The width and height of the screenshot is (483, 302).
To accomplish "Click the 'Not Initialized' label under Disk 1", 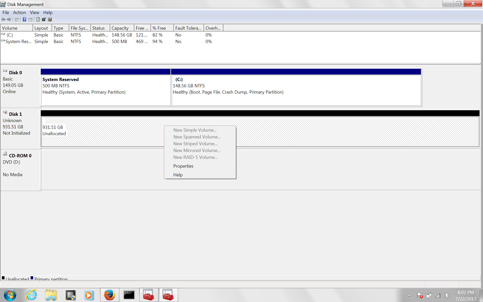I will coord(16,133).
